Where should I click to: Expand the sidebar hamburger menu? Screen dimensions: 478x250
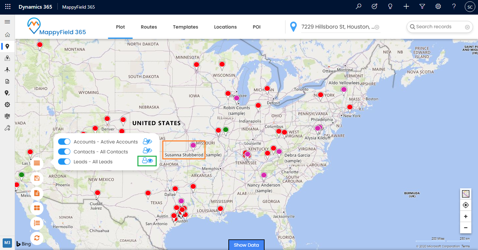[7, 22]
